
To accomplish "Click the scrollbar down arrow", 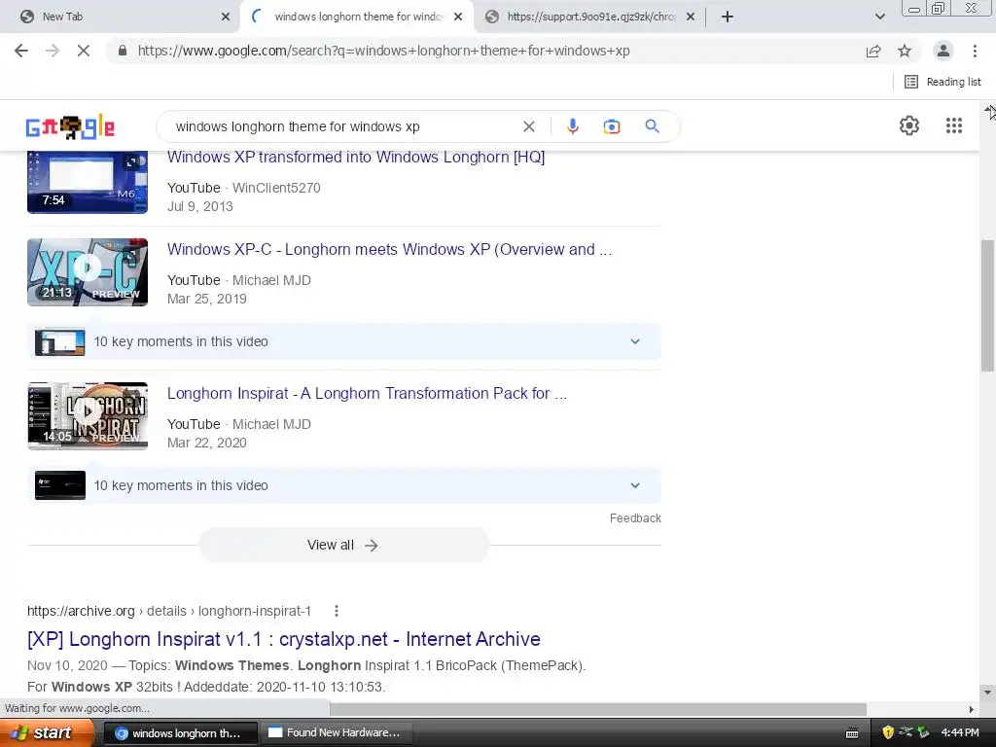I will click(x=987, y=692).
